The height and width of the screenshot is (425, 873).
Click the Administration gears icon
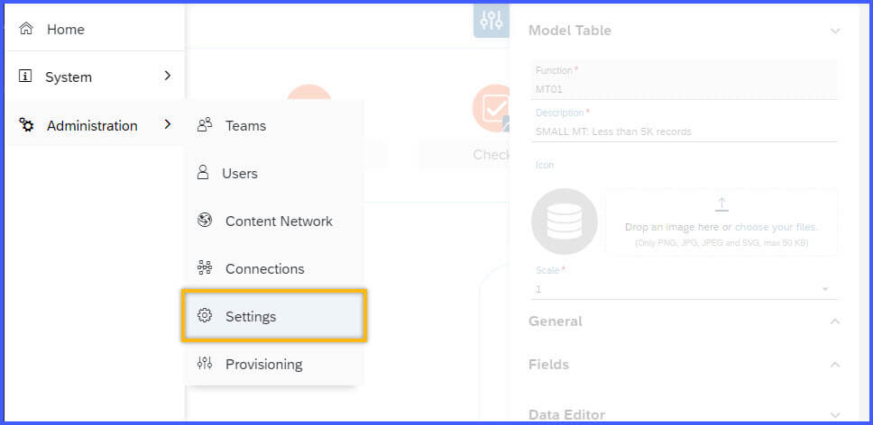(26, 125)
